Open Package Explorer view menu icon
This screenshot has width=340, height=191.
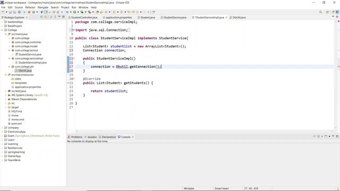tap(55, 17)
